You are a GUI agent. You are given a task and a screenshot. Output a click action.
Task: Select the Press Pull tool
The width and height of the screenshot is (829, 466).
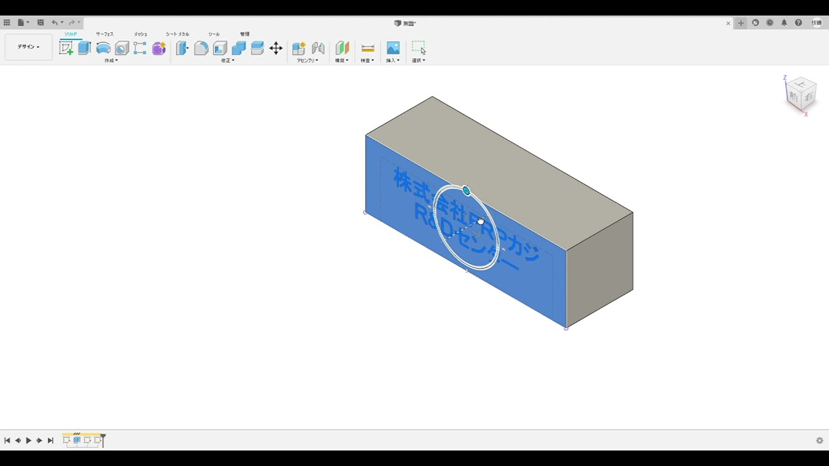point(183,48)
